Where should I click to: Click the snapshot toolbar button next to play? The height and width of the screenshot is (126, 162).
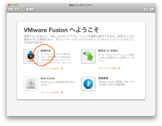point(17,10)
